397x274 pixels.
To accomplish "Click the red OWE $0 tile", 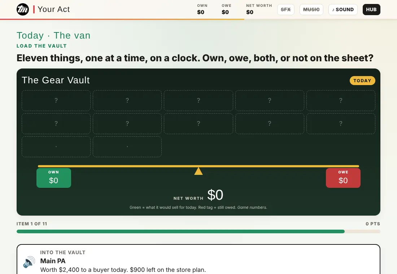I will point(343,178).
